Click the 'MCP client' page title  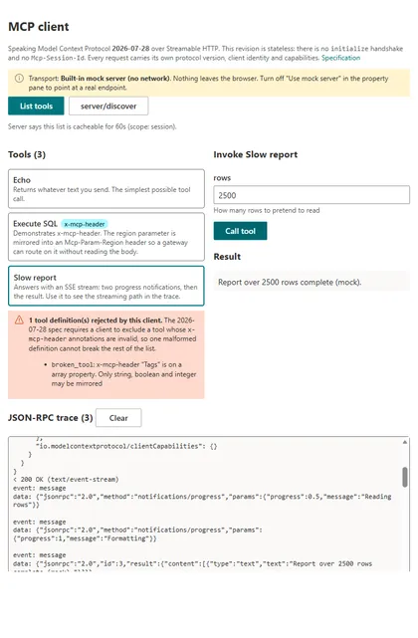39,27
